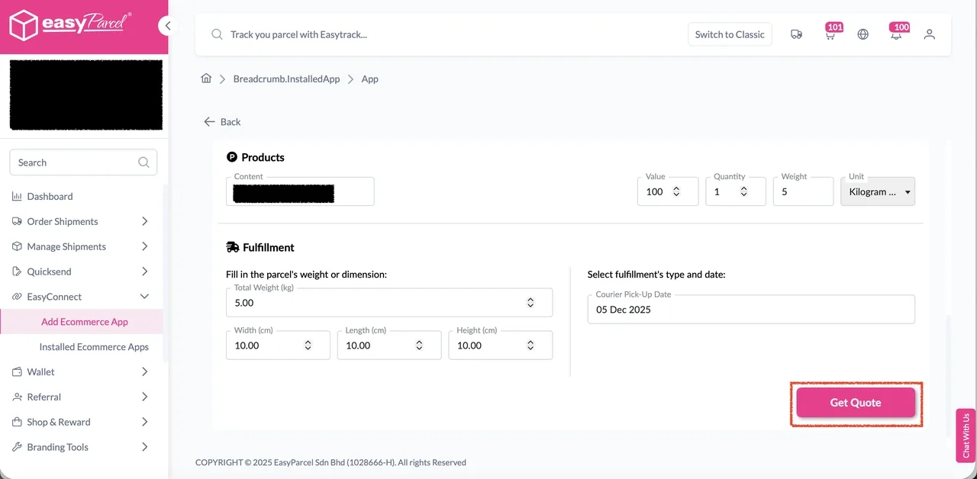Click the Courier Pick-Up Date field

(751, 310)
